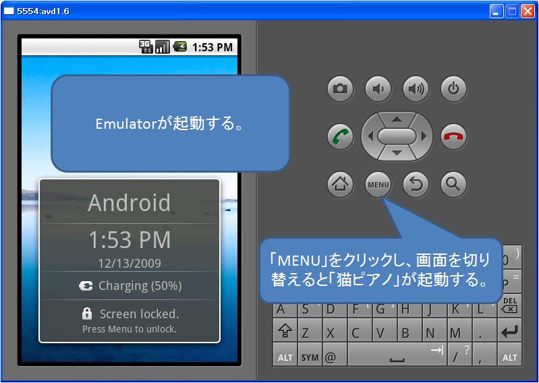Click the battery charging status icon
The image size is (539, 383).
tap(180, 47)
